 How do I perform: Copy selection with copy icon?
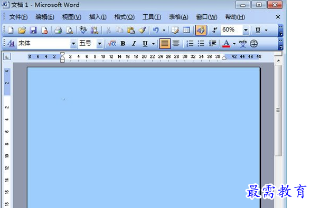[119, 30]
